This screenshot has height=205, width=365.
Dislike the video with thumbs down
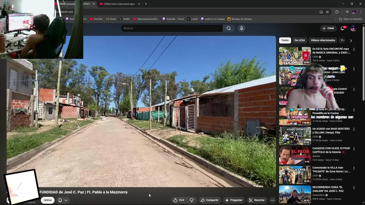coord(192,200)
